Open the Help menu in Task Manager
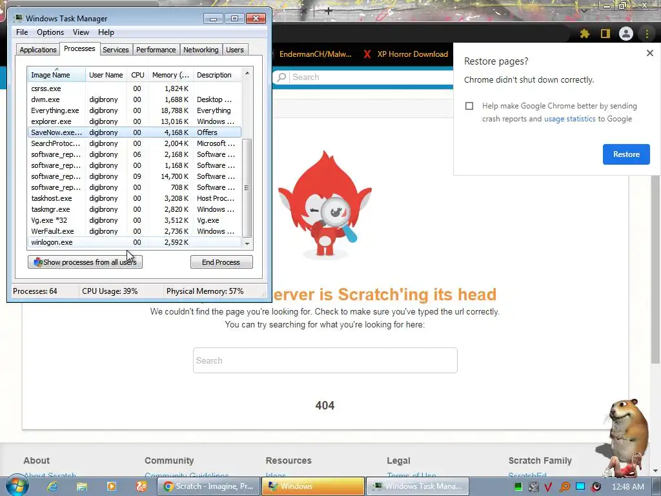This screenshot has width=661, height=496. (106, 32)
